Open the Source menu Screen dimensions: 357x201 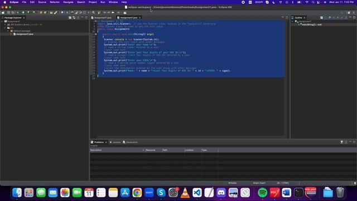coord(42,2)
